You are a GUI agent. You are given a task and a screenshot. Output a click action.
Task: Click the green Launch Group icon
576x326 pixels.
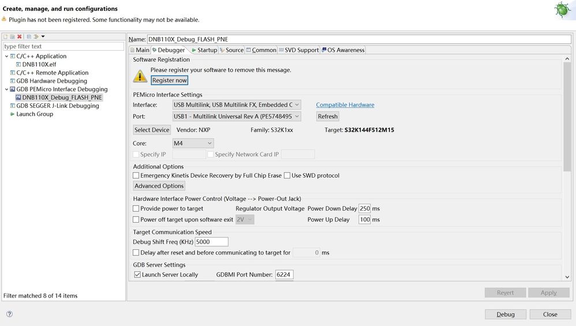(x=13, y=114)
